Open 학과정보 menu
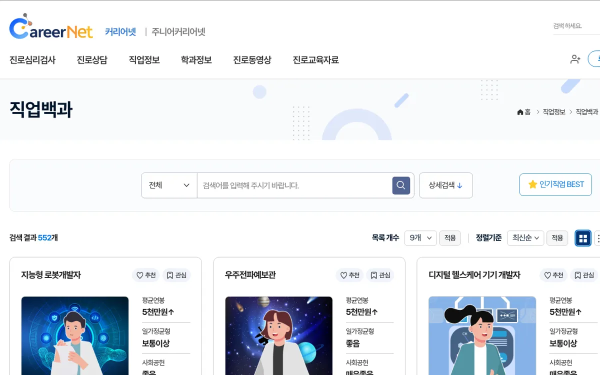The image size is (600, 375). pyautogui.click(x=196, y=60)
